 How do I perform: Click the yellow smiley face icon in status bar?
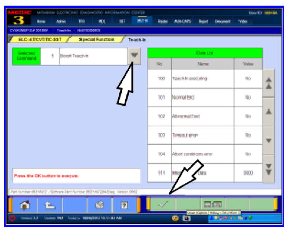(176, 219)
